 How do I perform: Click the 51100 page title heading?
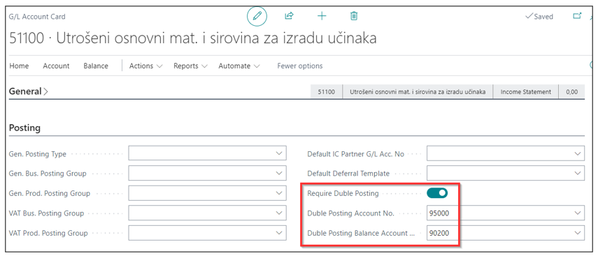(192, 38)
